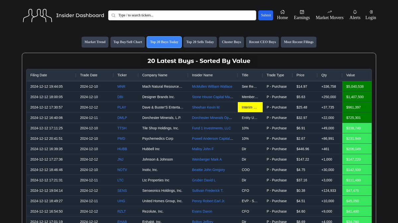The height and width of the screenshot is (223, 398).
Task: Click the magnifier icon in search bar
Action: pyautogui.click(x=113, y=15)
